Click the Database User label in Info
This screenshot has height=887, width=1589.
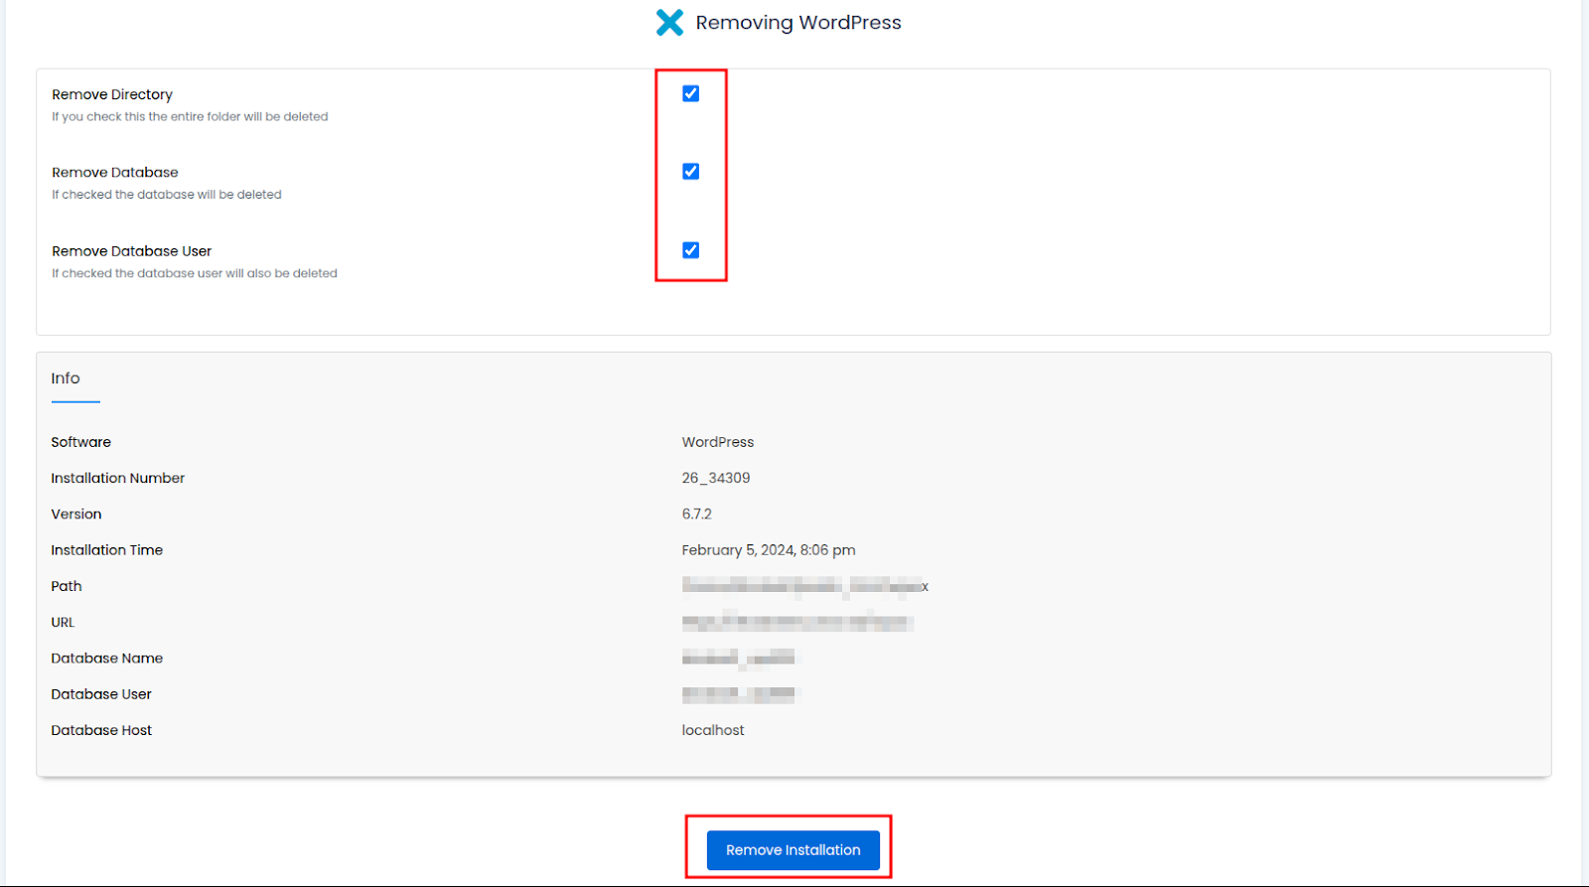click(101, 693)
